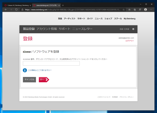Image resolution: width=157 pixels, height=113 pixels.
Task: Go back to the previous page
Action: pyautogui.click(x=6, y=10)
